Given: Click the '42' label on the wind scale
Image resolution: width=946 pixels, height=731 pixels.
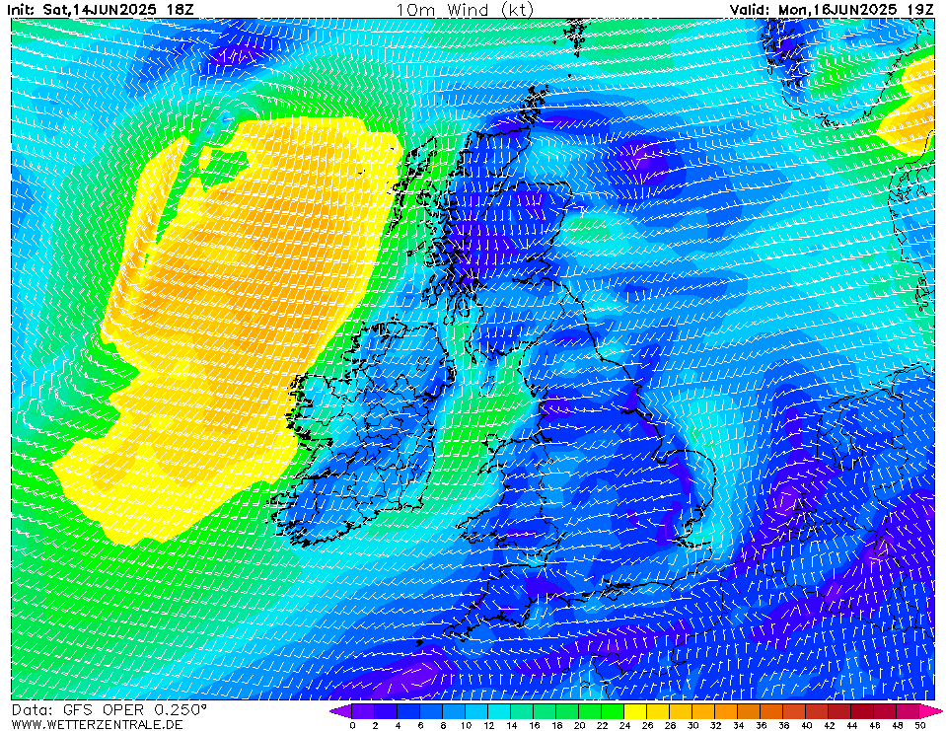Looking at the screenshot, I should pyautogui.click(x=830, y=725).
